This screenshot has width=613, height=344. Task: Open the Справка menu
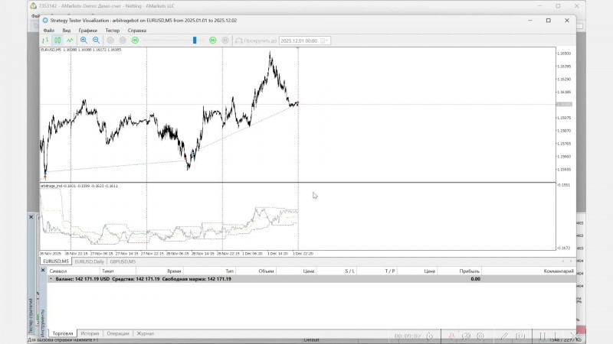137,31
